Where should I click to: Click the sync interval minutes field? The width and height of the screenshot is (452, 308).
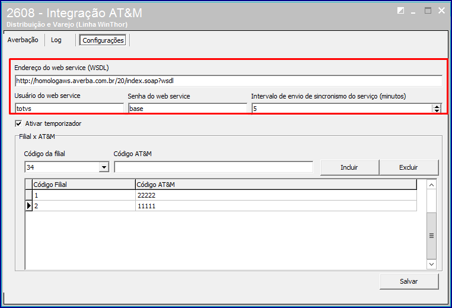[x=342, y=109]
